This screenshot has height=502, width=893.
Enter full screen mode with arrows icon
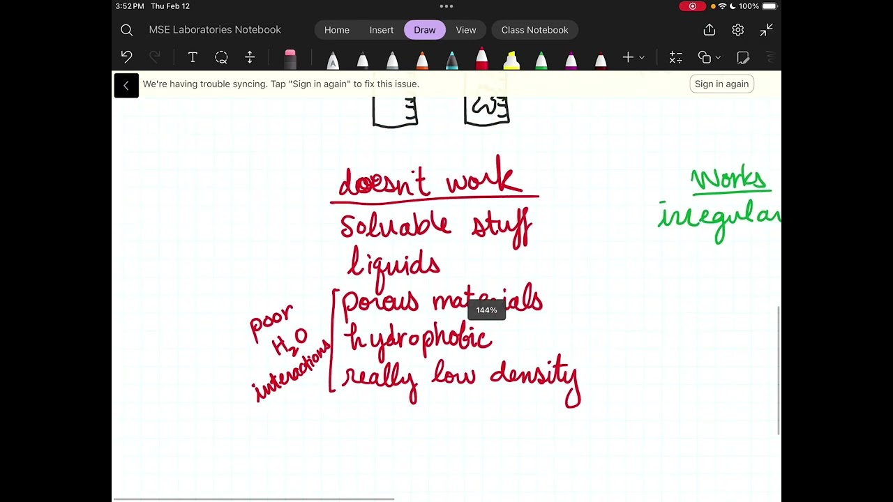click(767, 30)
